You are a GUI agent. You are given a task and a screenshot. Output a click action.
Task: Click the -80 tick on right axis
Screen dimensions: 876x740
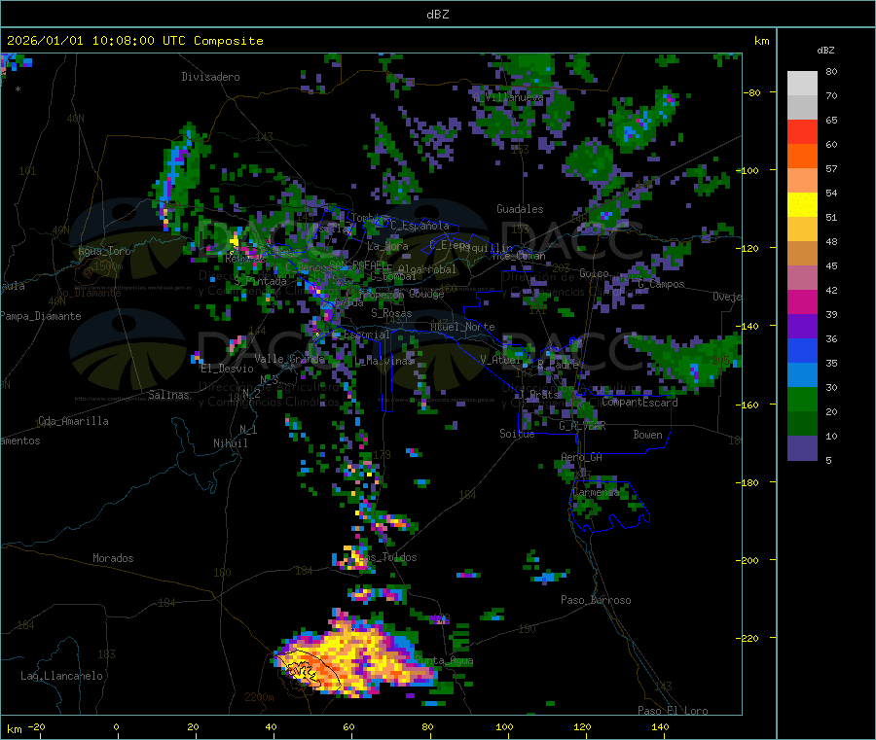(751, 92)
